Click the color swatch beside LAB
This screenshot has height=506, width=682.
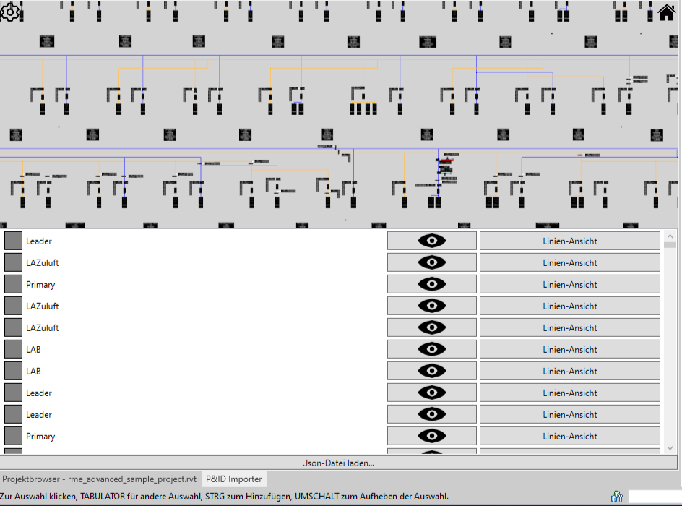coord(12,348)
